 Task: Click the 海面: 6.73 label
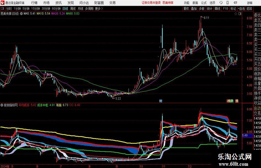point(62,105)
